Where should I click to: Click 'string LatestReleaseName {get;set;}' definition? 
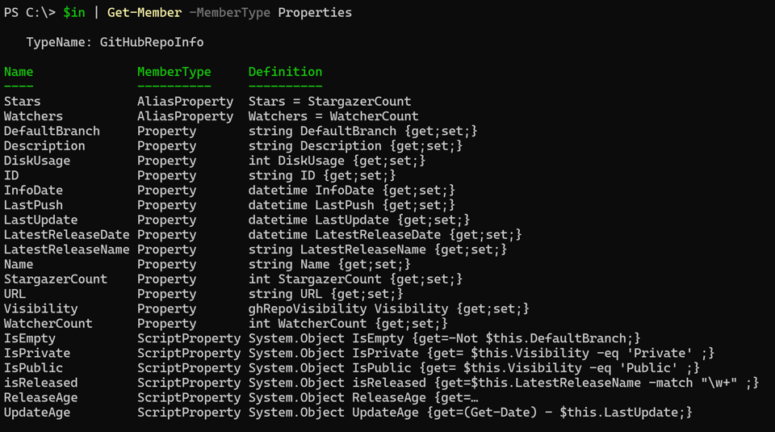[x=378, y=250]
